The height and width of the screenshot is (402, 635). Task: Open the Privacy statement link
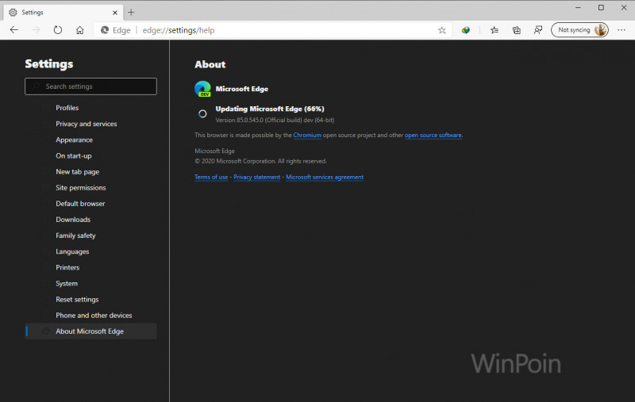tap(256, 177)
